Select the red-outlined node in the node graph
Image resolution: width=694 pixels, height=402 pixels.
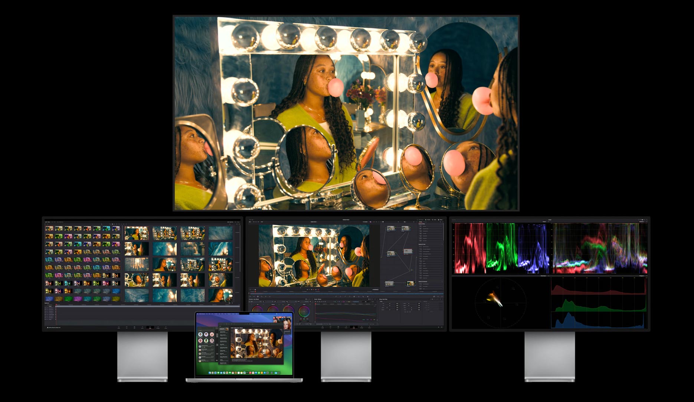(407, 251)
